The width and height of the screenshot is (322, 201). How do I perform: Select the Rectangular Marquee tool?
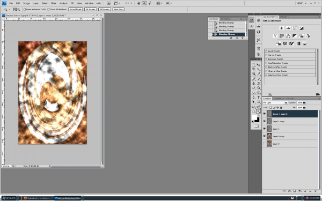(x=254, y=65)
